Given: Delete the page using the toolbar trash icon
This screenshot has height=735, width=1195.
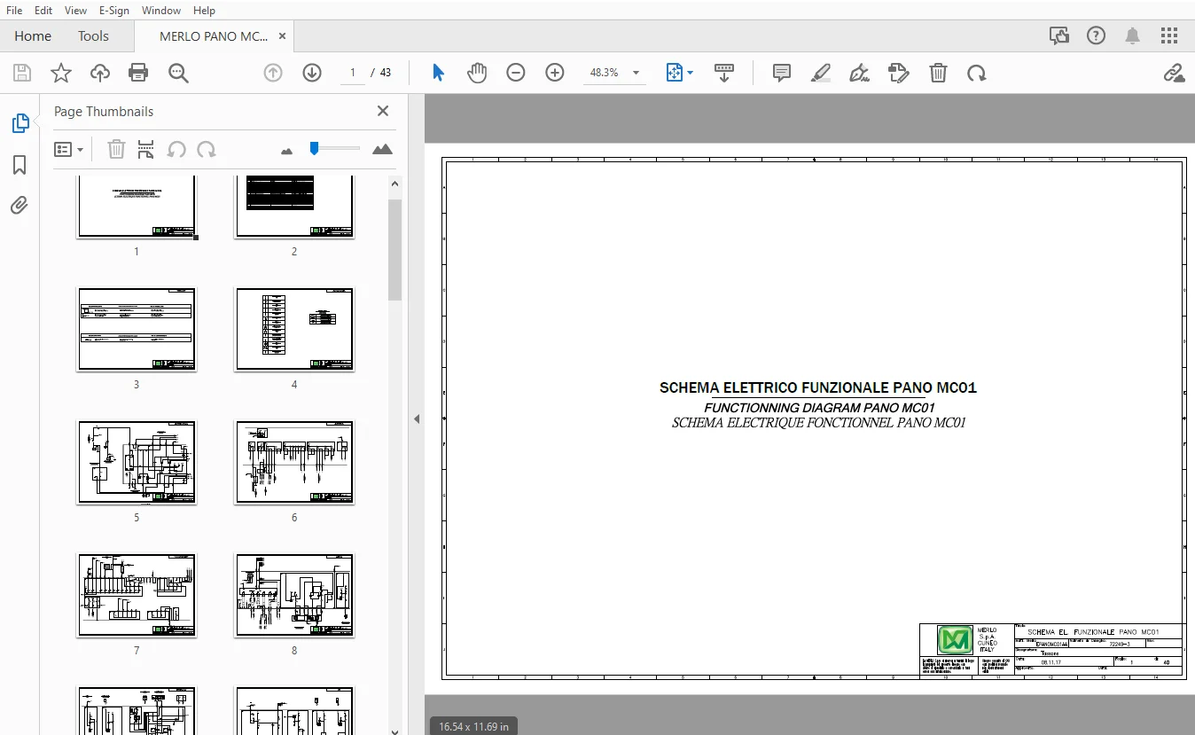Looking at the screenshot, I should pos(938,73).
